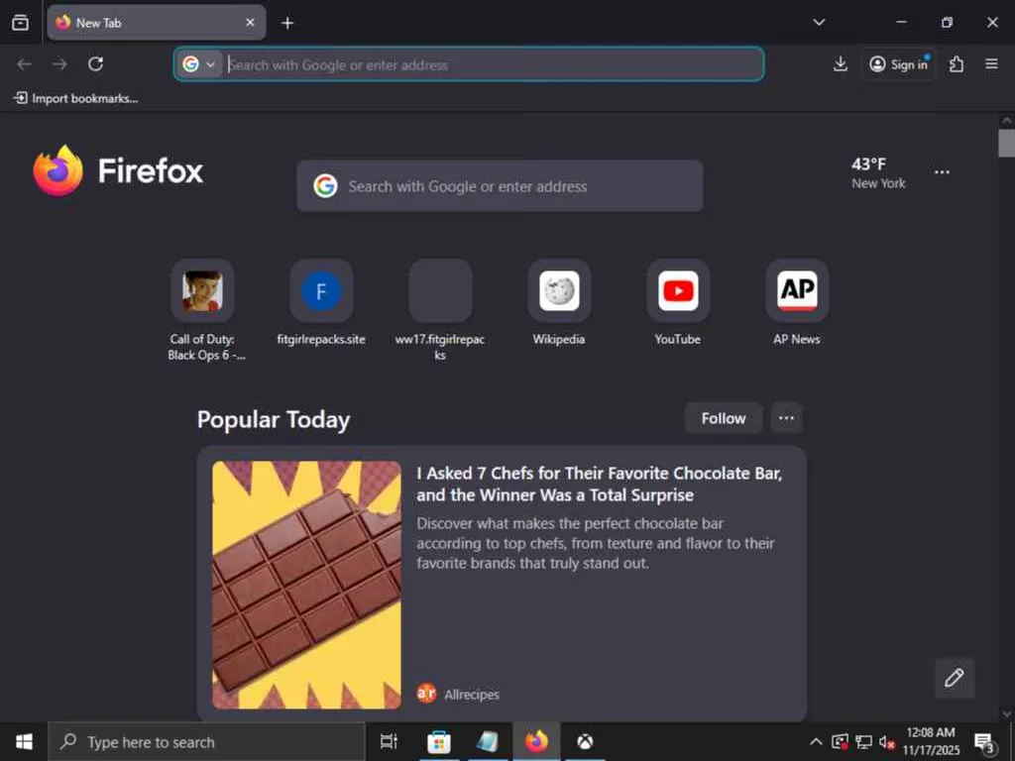This screenshot has width=1015, height=761.
Task: Open Popular Today section options menu
Action: 786,419
